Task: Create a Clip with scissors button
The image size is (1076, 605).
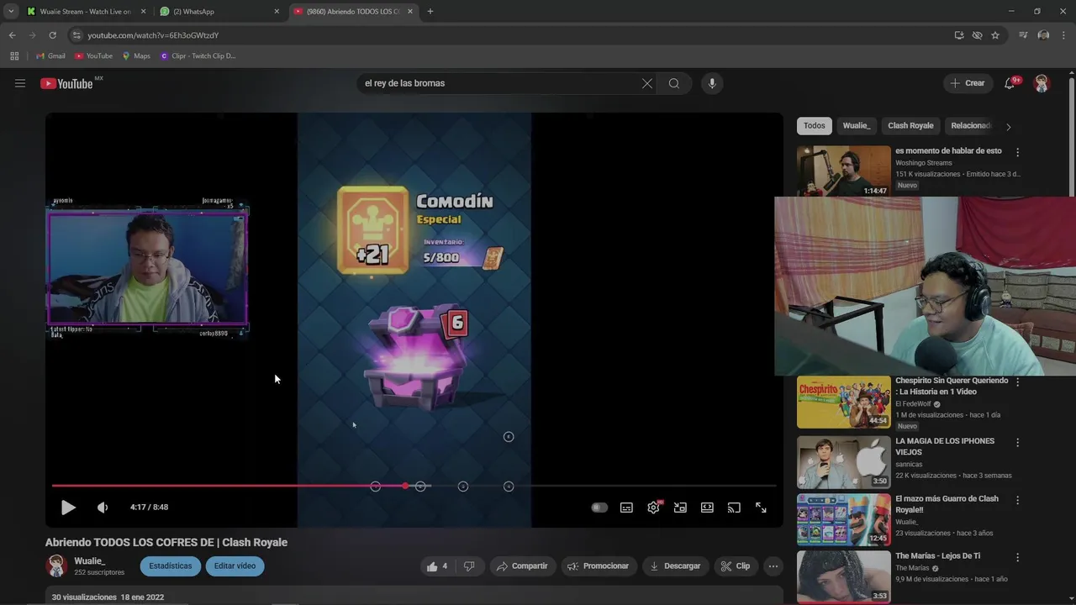Action: coord(736,566)
